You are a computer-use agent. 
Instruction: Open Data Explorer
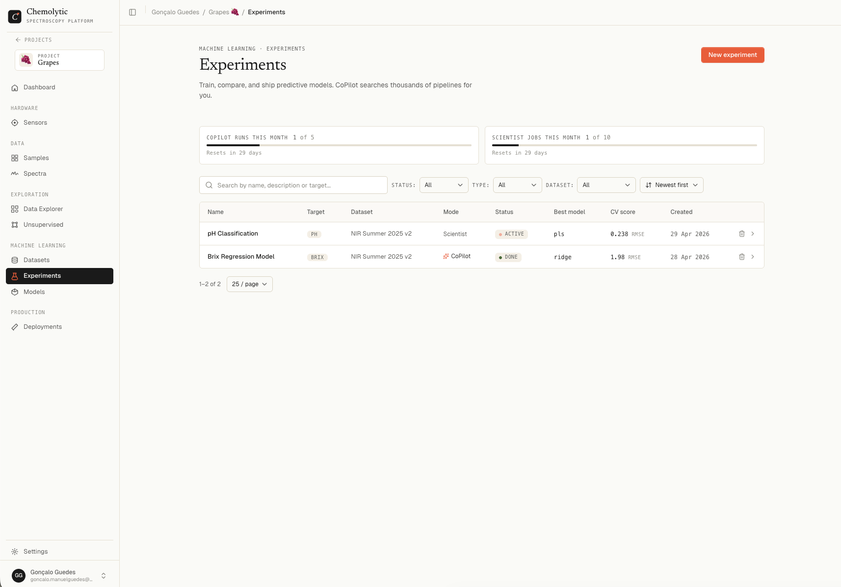click(59, 209)
